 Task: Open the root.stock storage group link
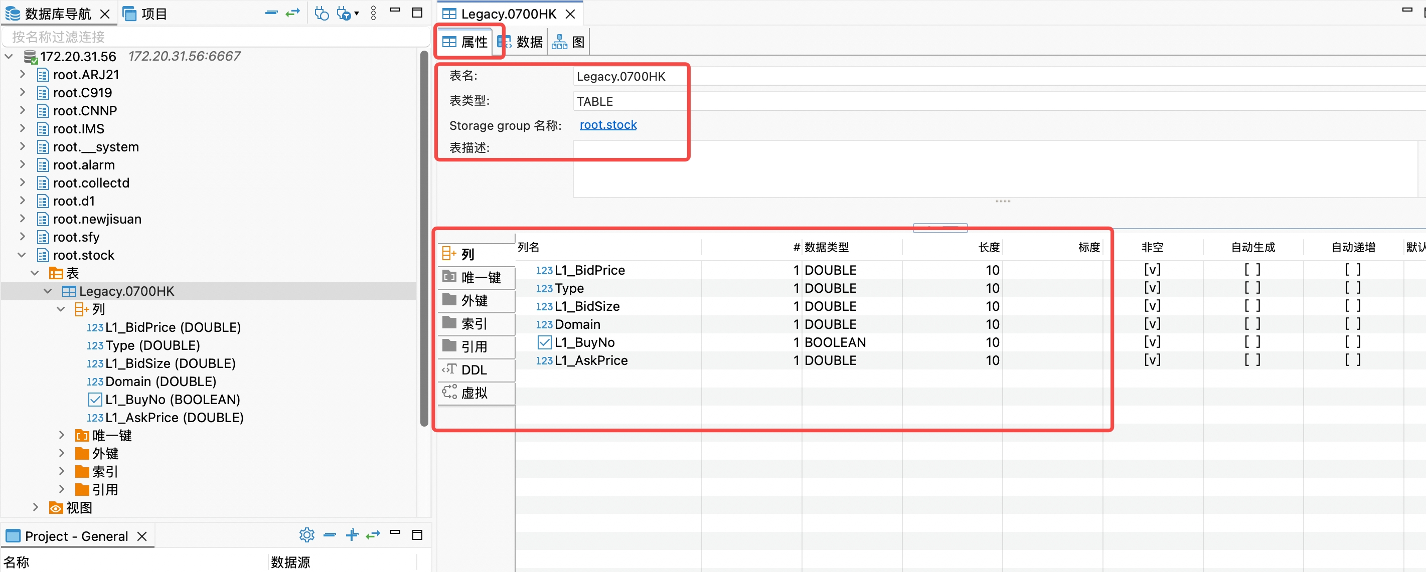click(x=608, y=124)
